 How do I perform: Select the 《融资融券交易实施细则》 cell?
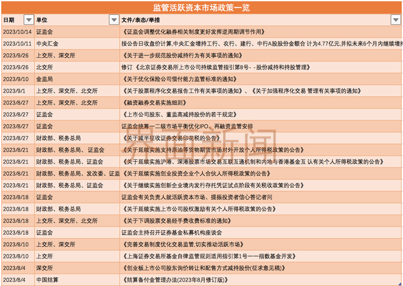261,103
